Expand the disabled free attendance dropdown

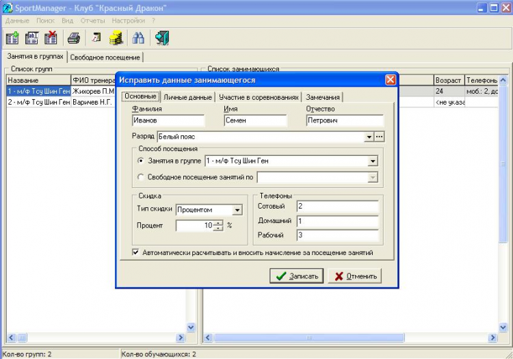click(372, 177)
